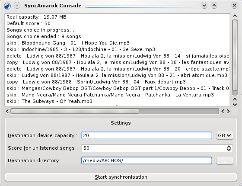Click the console horizontal scrollbar handle
Image resolution: width=242 pixels, height=186 pixels.
(75, 112)
